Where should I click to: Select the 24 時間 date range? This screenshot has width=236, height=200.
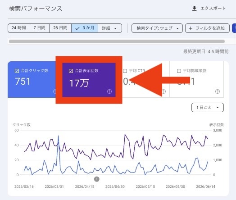tap(19, 28)
